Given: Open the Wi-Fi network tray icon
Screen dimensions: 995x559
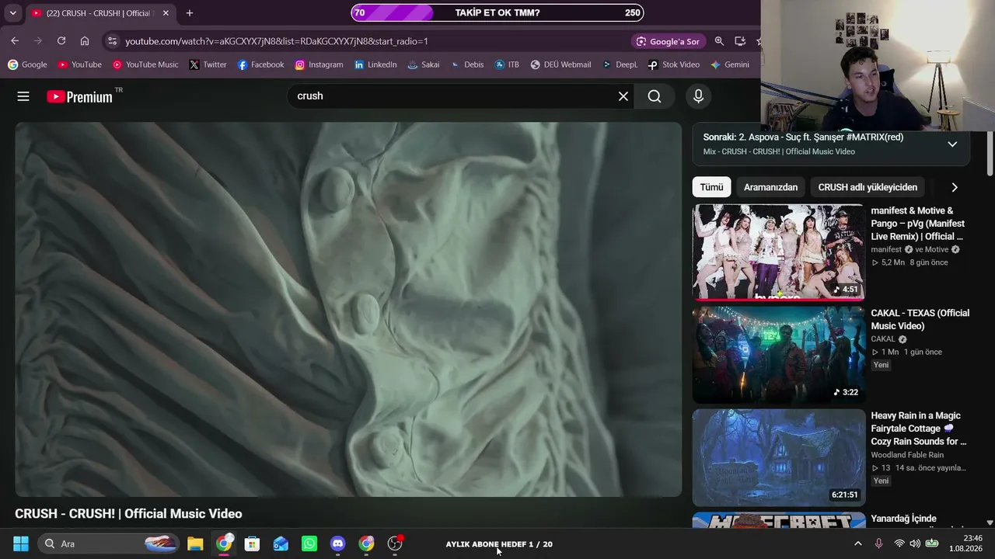Looking at the screenshot, I should [899, 543].
